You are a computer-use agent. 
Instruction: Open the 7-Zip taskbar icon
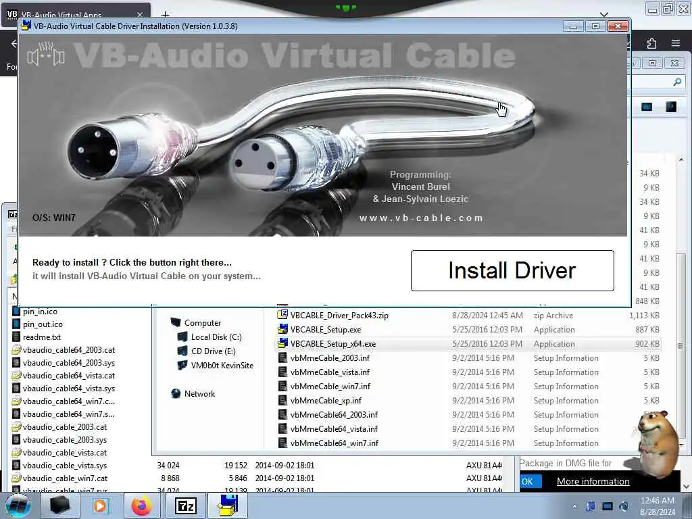(x=185, y=505)
